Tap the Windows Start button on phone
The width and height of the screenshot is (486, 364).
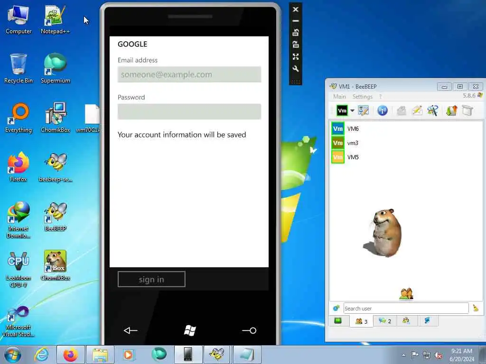[190, 330]
